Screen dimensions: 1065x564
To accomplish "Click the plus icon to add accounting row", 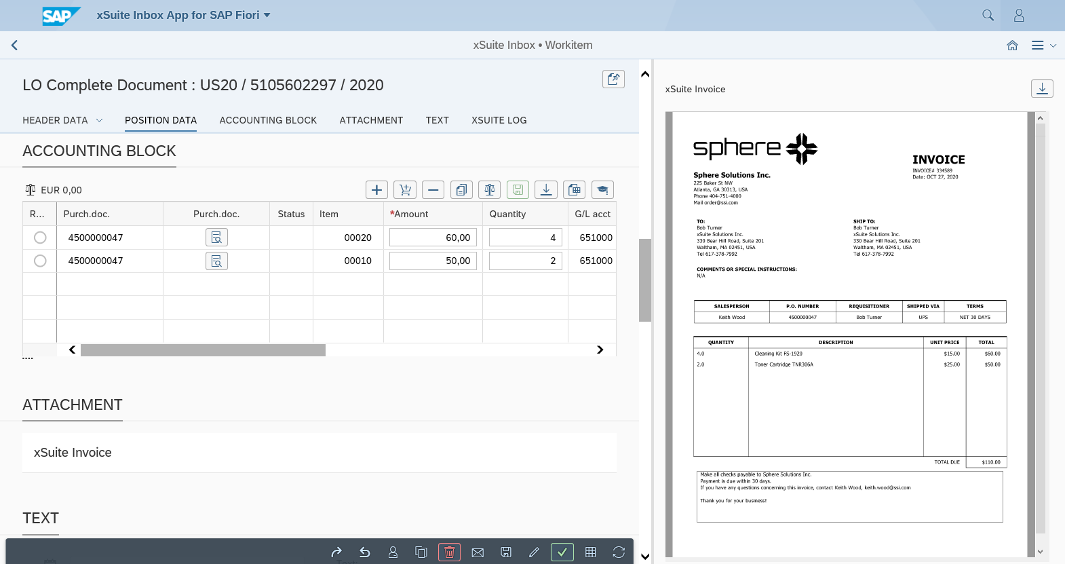I will pyautogui.click(x=376, y=190).
